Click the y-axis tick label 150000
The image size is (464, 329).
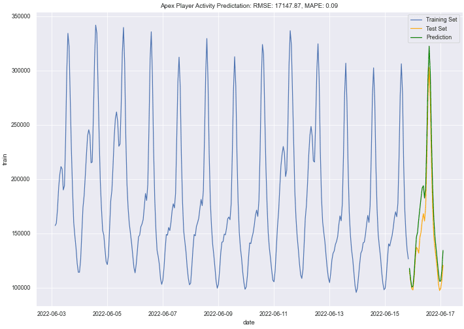tap(21, 234)
